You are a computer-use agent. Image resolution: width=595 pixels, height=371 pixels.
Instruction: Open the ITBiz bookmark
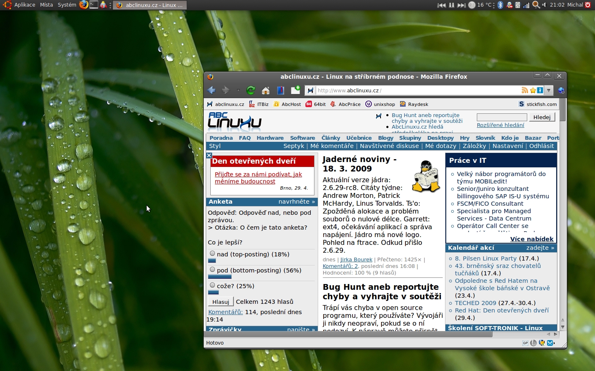point(259,104)
